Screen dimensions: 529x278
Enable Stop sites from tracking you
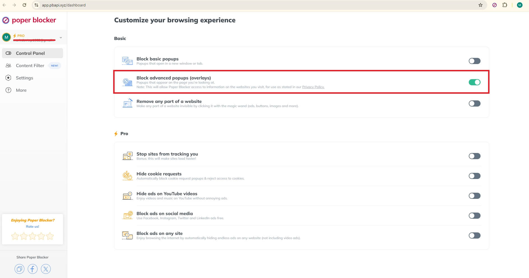tap(474, 156)
